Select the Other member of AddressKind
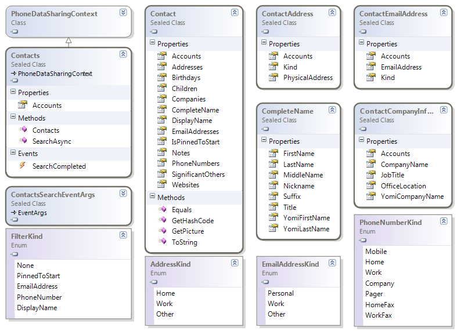This screenshot has width=457, height=331. pos(165,314)
